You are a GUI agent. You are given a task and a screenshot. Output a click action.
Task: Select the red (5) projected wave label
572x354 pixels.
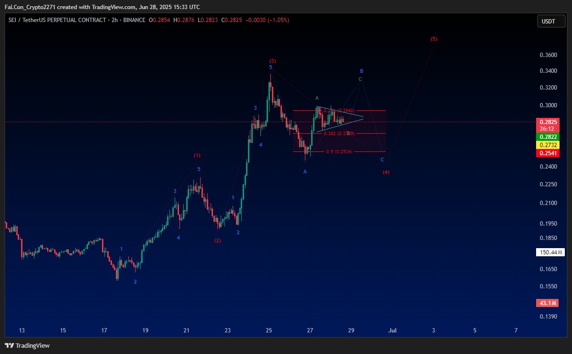[x=434, y=39]
